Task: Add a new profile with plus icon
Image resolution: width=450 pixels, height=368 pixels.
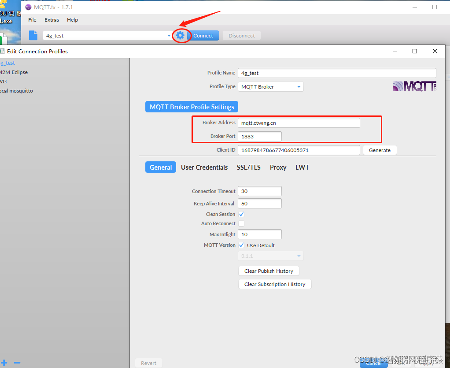Action: click(4, 362)
